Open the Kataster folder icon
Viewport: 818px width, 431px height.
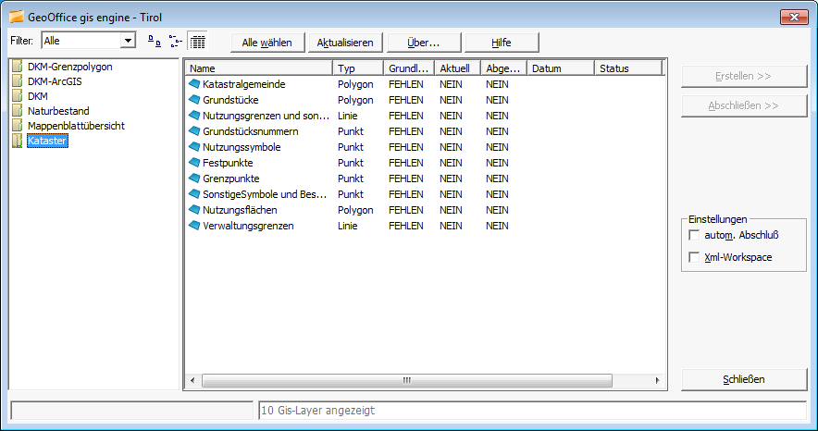[17, 141]
